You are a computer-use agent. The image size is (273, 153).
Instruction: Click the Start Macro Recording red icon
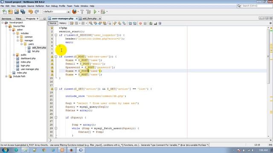140,23
